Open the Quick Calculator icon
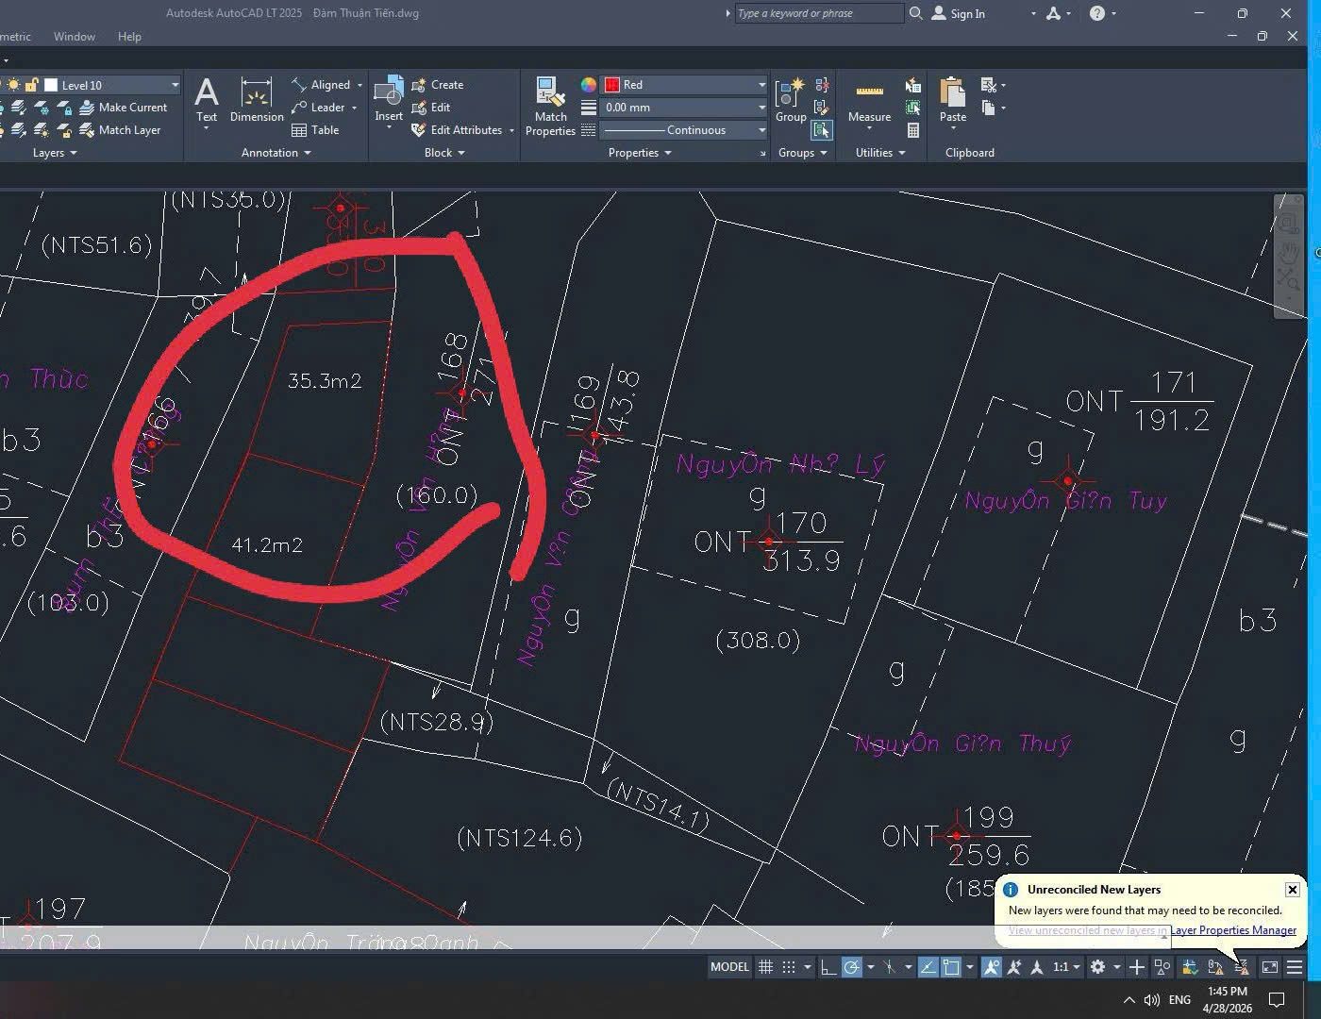This screenshot has height=1019, width=1321. tap(912, 130)
